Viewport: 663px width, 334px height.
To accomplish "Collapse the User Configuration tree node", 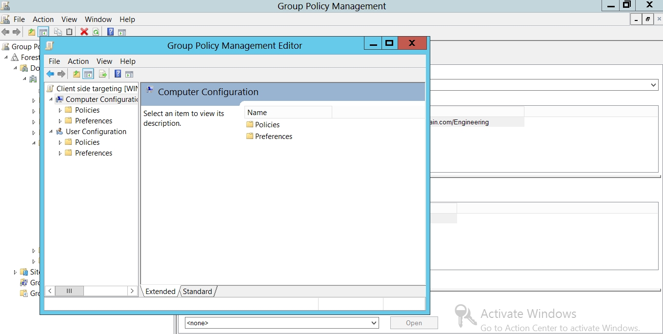I will (x=51, y=132).
